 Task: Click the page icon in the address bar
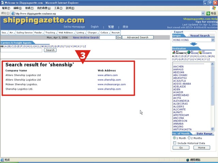[13, 14]
